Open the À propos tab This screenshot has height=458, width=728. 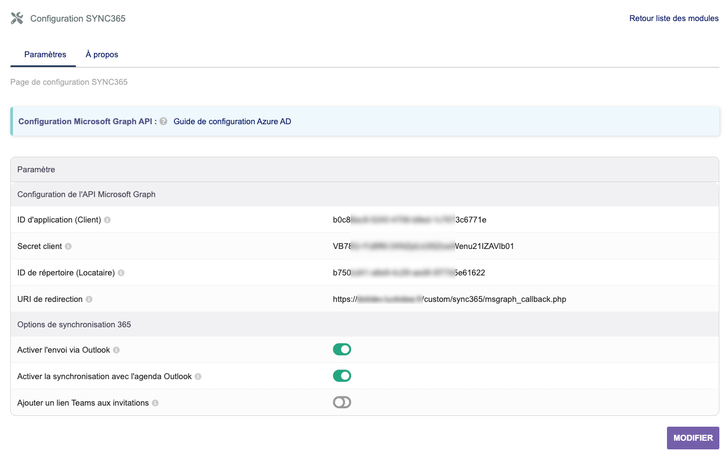(x=102, y=55)
